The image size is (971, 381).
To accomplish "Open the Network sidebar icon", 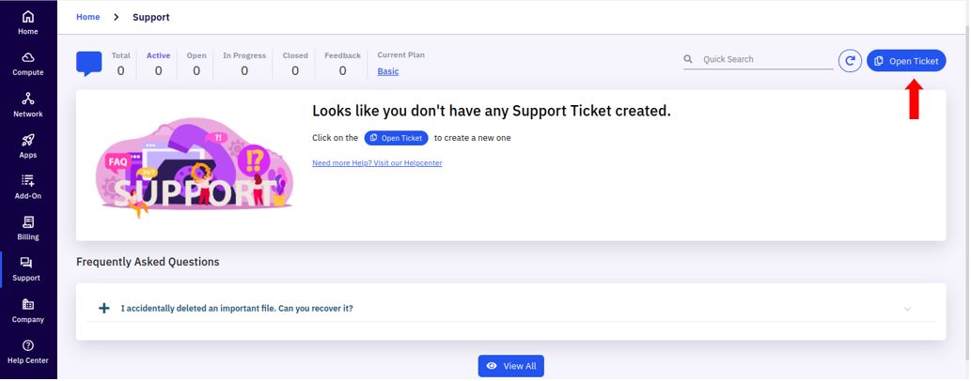I will point(28,99).
